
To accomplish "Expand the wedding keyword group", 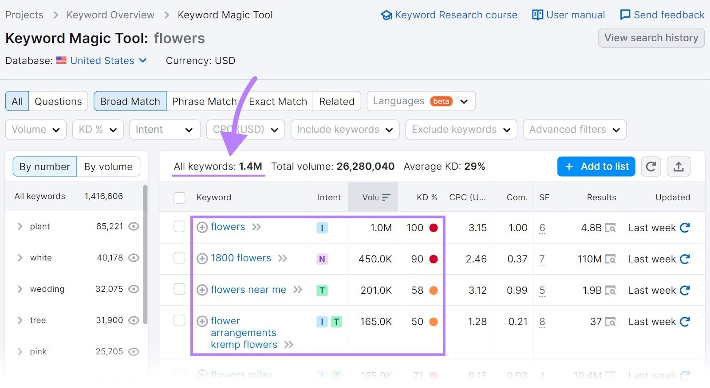I will (x=20, y=289).
